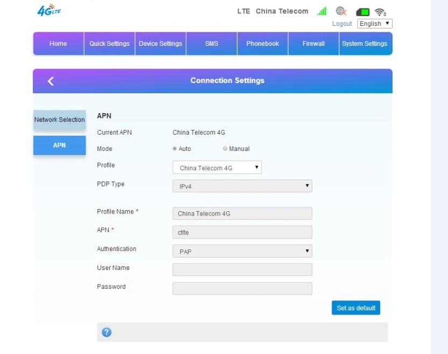Viewport: 448px width, 354px height.
Task: Switch to Device Settings tab
Action: (x=160, y=44)
